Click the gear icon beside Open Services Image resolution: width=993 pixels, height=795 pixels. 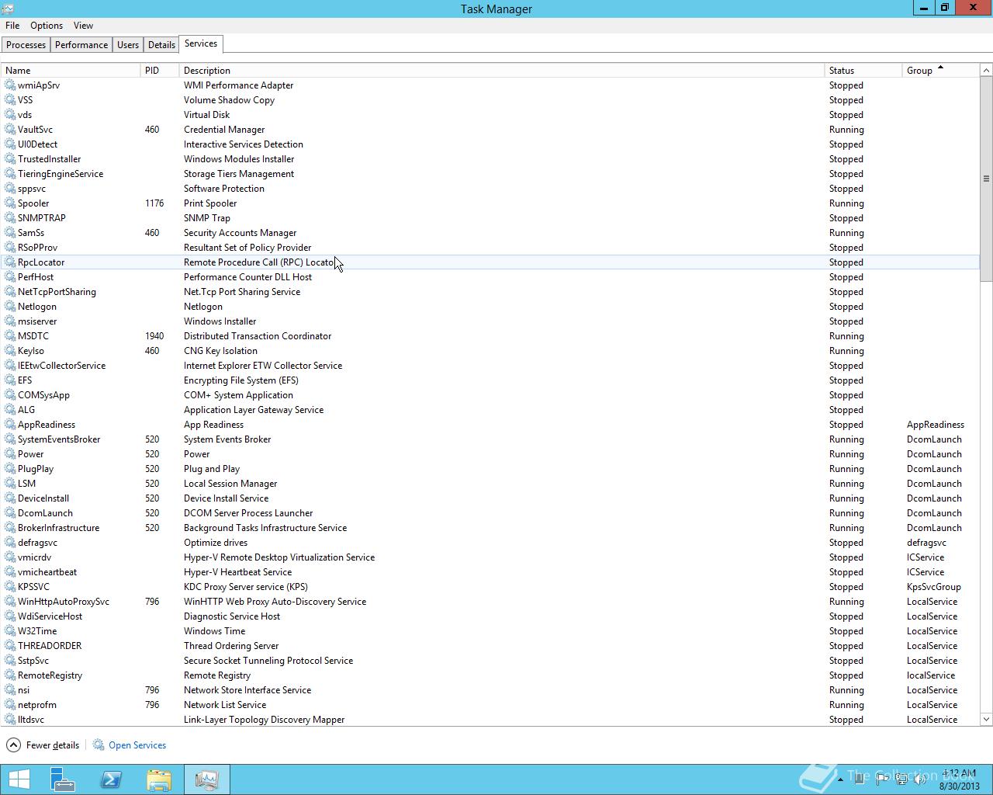(99, 745)
